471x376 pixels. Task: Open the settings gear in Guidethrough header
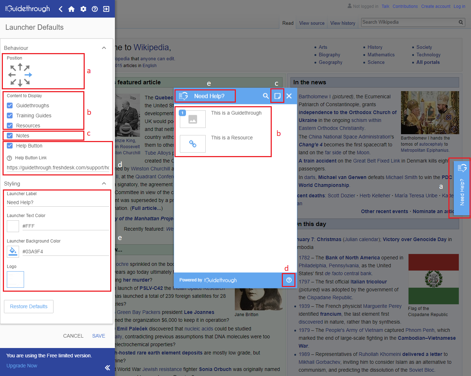83,9
